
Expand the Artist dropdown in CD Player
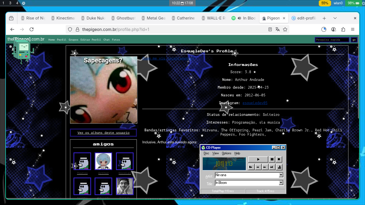[x=281, y=175]
